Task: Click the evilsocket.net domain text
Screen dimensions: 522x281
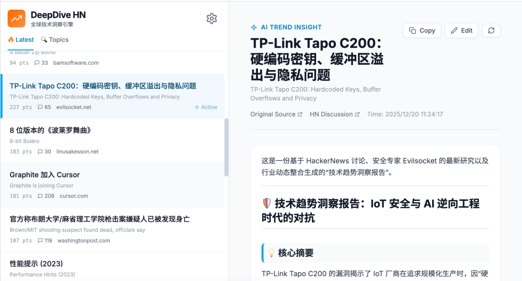Action: pyautogui.click(x=73, y=107)
